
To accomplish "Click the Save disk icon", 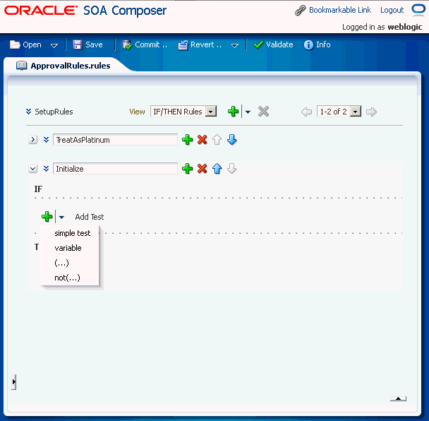I will click(78, 45).
